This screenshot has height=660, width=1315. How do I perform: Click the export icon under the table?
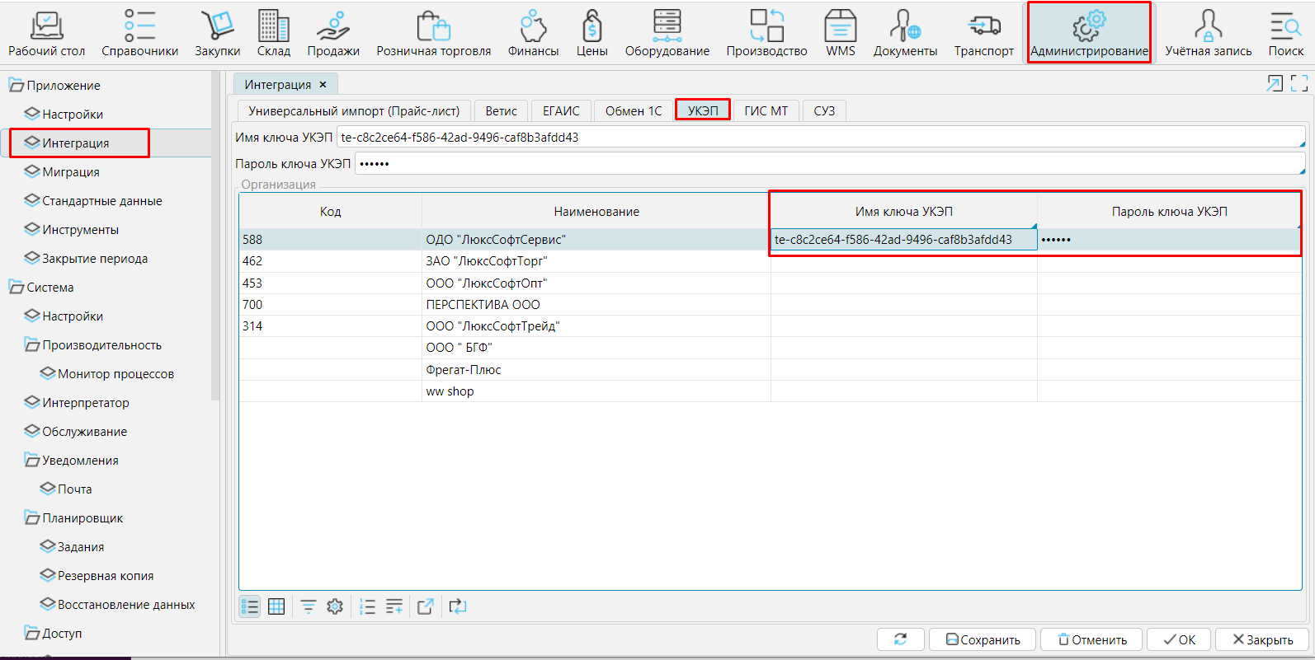pos(426,607)
